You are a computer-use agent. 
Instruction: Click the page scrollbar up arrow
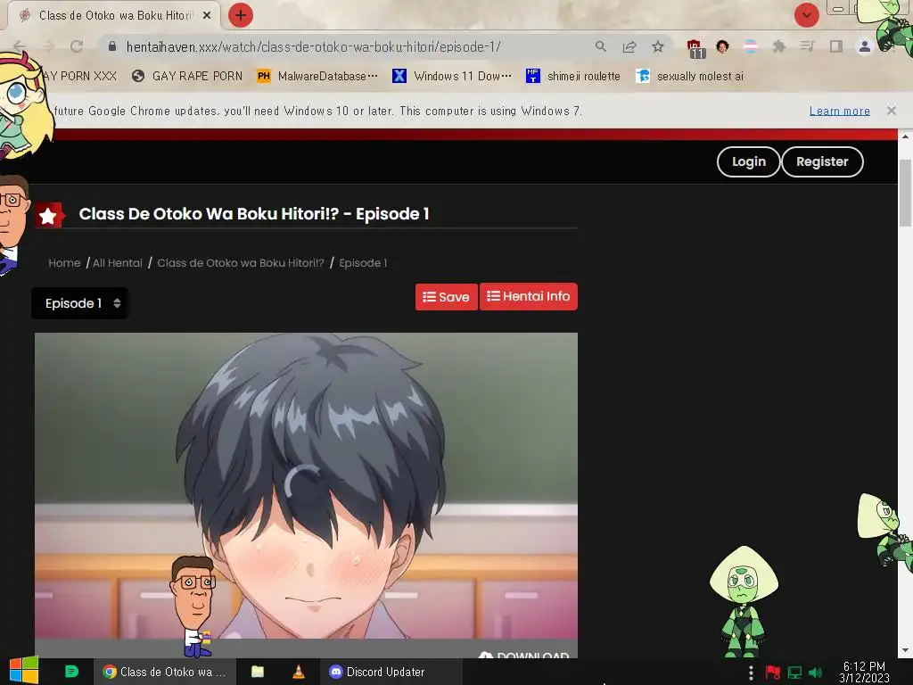point(905,136)
